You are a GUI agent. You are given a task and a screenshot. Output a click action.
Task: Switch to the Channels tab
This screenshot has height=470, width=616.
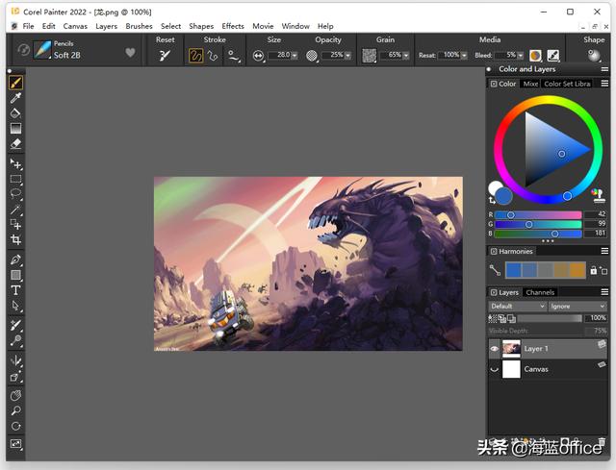coord(540,292)
